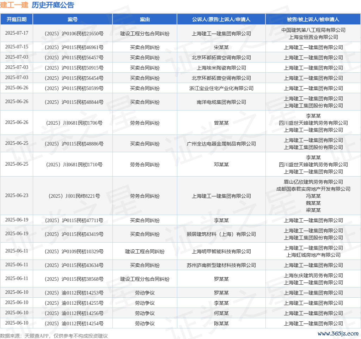Viewport: 361px width, 339px height.
Task: Click 浙江宝业住宅产业化有限公司 plaintiff cell
Action: pos(221,88)
